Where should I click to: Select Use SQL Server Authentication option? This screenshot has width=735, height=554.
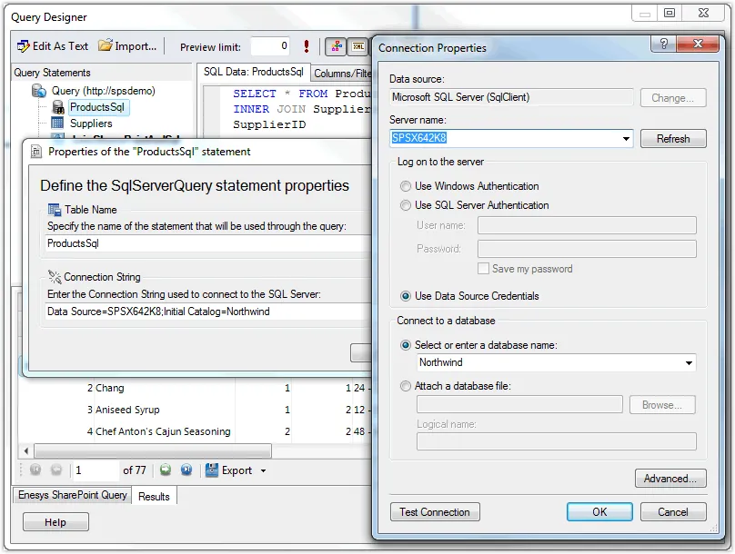pyautogui.click(x=406, y=205)
